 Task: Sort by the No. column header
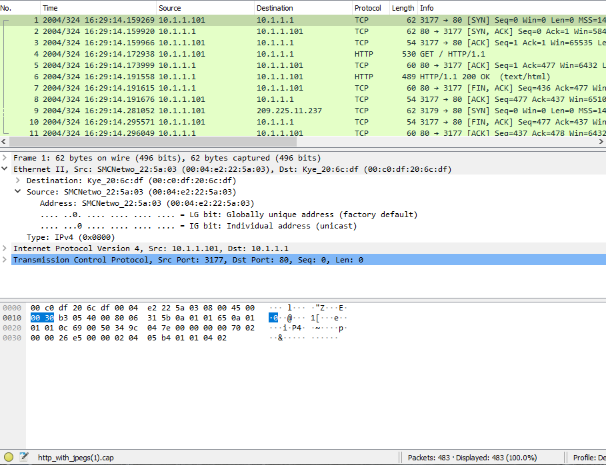click(20, 8)
